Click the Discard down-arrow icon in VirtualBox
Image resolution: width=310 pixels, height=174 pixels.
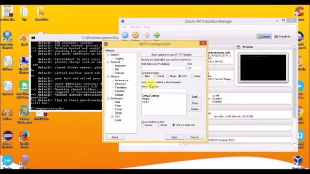[146, 35]
